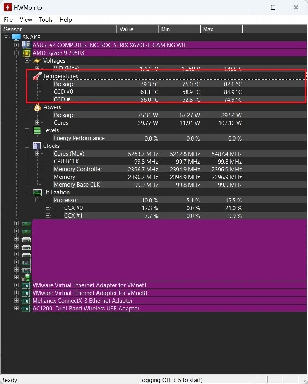
Task: Collapse the AMD Ryzen 9 7950X node
Action: (x=16, y=53)
